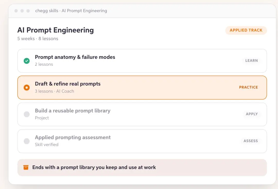This screenshot has height=189, width=278.
Task: Click the grey circle beside Build a reusable prompt library
Action: click(27, 114)
